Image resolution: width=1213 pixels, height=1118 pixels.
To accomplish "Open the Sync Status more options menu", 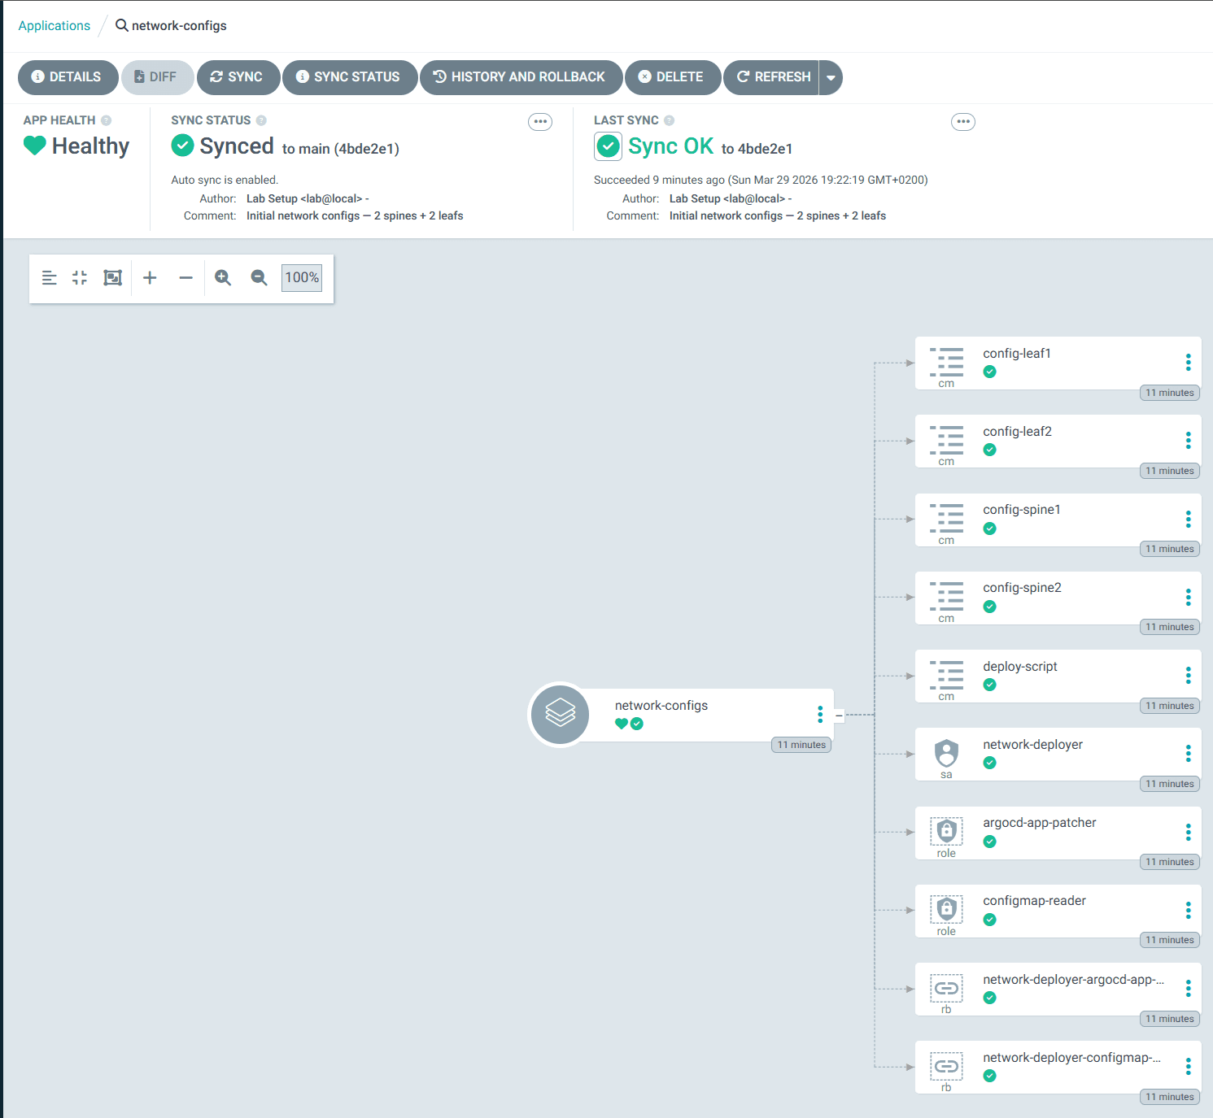I will pos(540,122).
